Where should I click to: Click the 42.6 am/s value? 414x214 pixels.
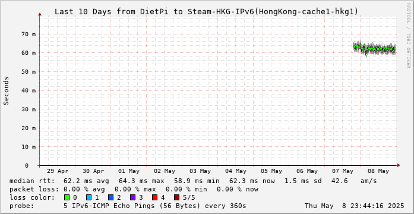coord(354,181)
